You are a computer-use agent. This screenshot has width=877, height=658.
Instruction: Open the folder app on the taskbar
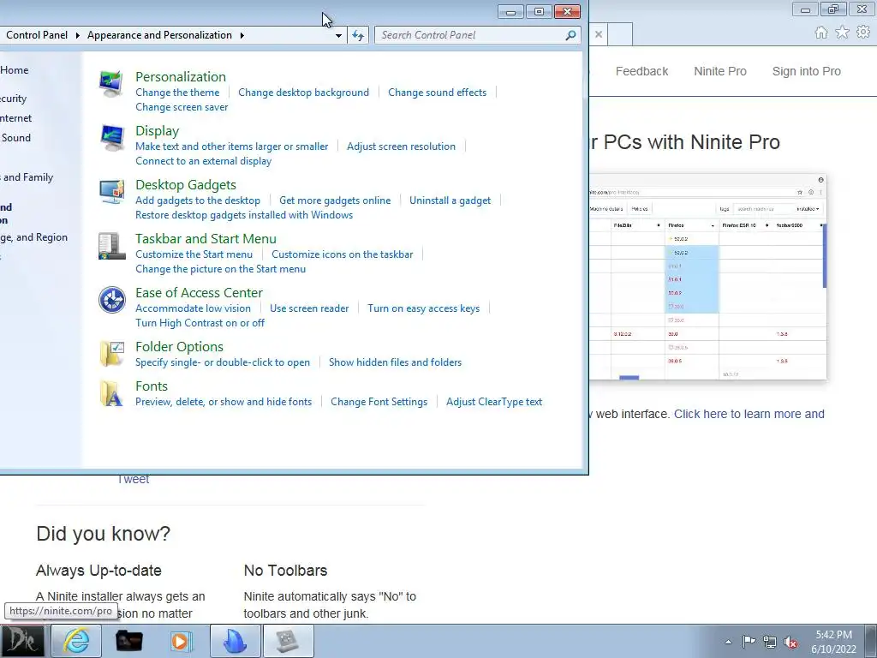pos(128,641)
